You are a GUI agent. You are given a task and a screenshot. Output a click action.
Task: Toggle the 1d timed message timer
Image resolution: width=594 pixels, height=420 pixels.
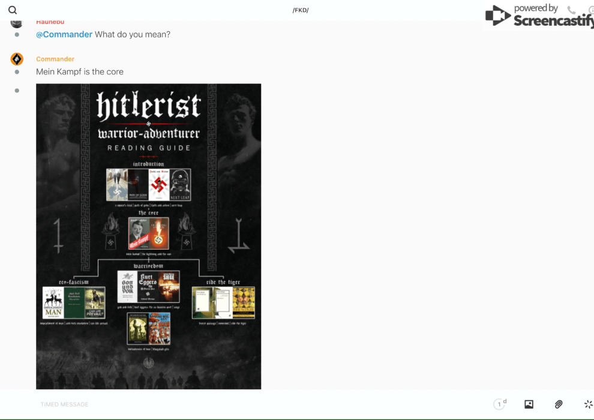click(x=500, y=404)
